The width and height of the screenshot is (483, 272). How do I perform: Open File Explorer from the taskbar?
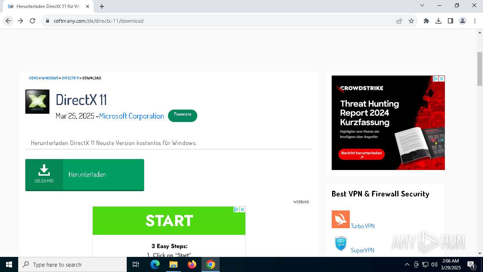174,264
